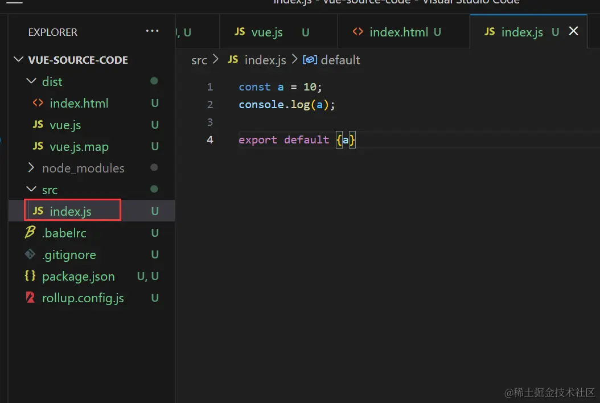Click line number 1 in the gutter
Image resolution: width=600 pixels, height=403 pixels.
point(209,87)
